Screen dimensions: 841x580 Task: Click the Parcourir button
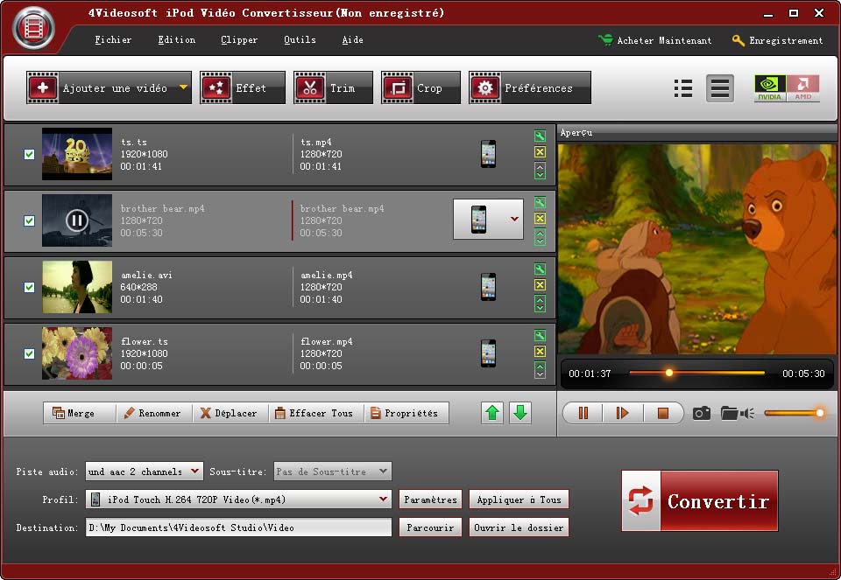click(430, 528)
